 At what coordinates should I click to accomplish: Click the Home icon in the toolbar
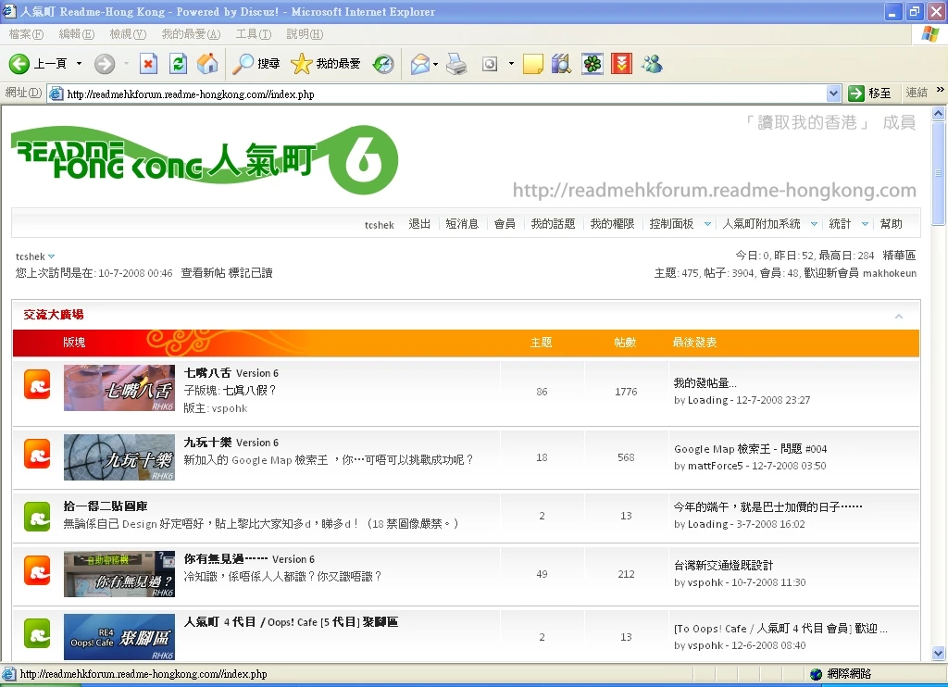tap(207, 64)
